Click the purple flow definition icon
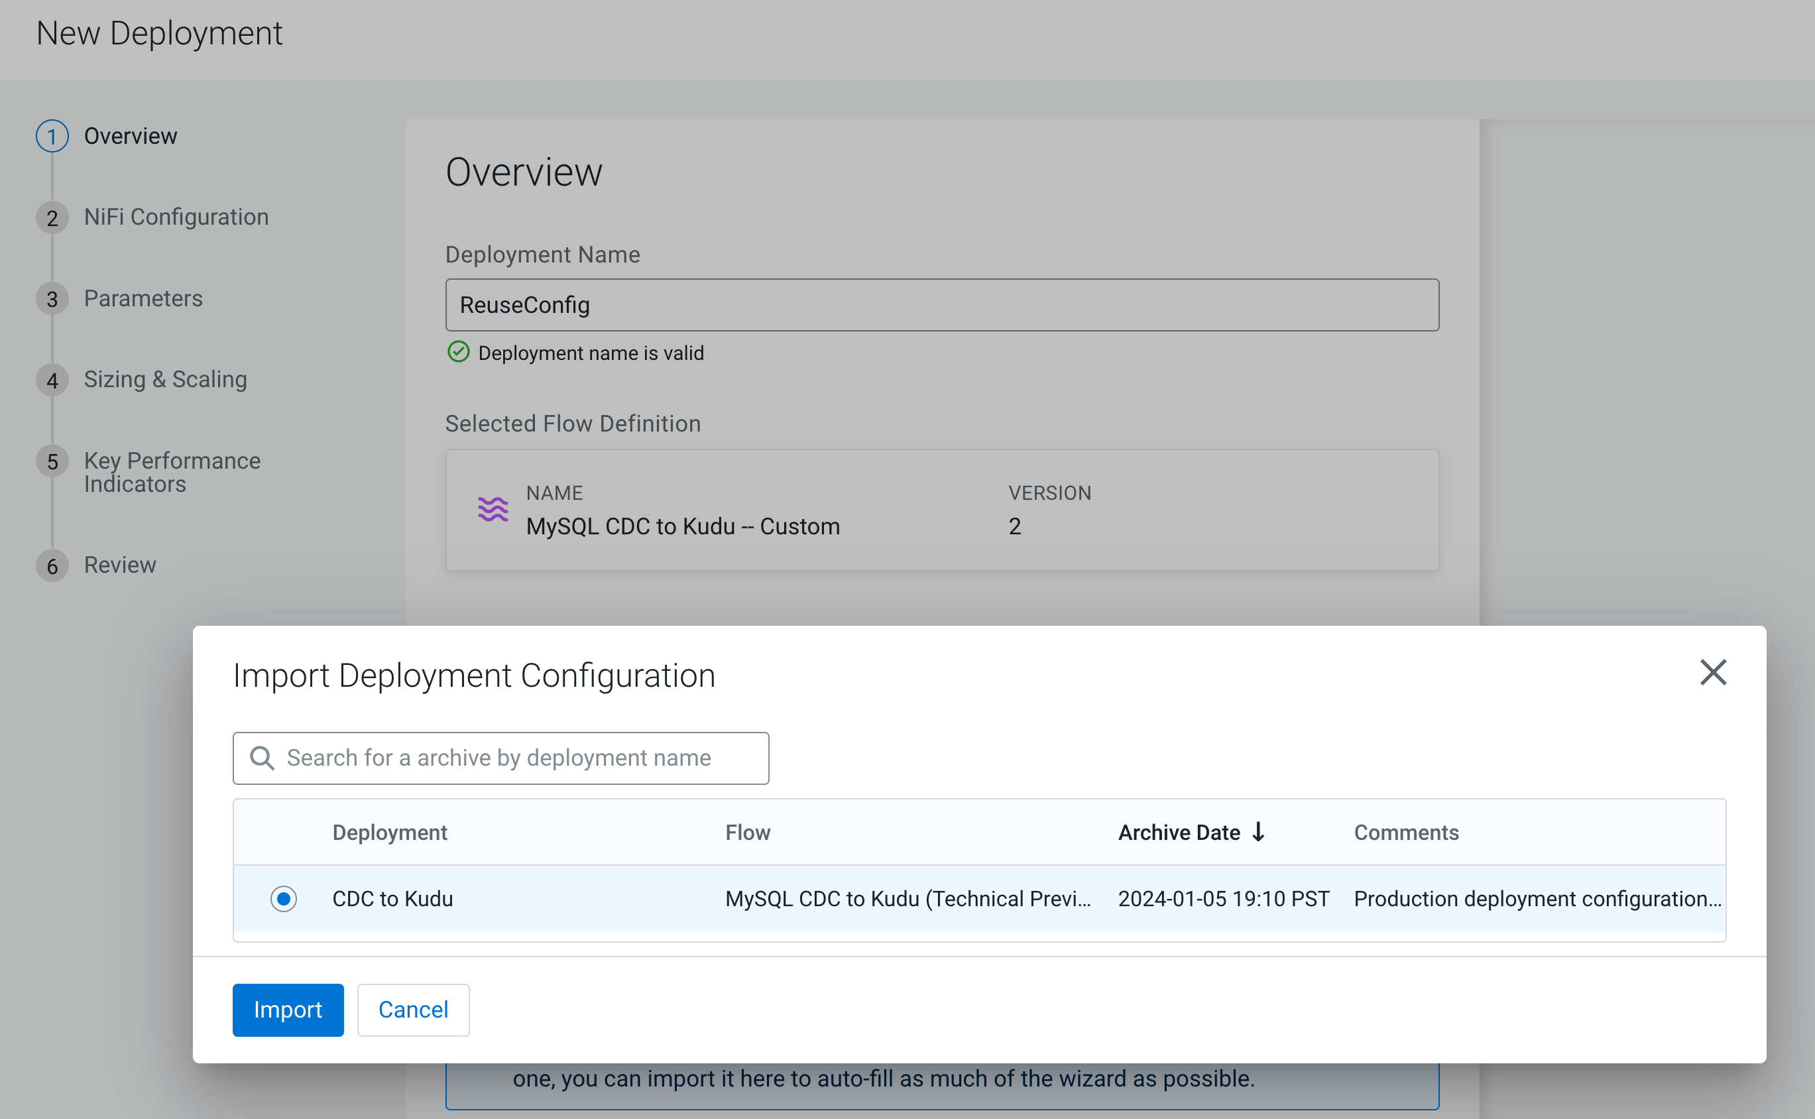The height and width of the screenshot is (1119, 1815). click(x=493, y=509)
